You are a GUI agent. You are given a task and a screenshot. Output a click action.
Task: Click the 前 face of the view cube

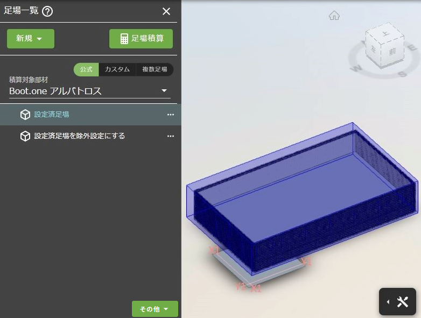point(392,52)
